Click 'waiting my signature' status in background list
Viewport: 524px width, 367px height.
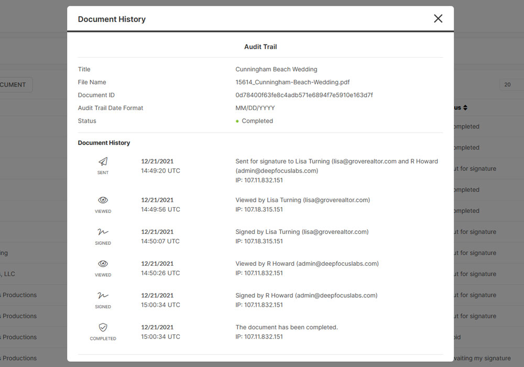click(482, 358)
